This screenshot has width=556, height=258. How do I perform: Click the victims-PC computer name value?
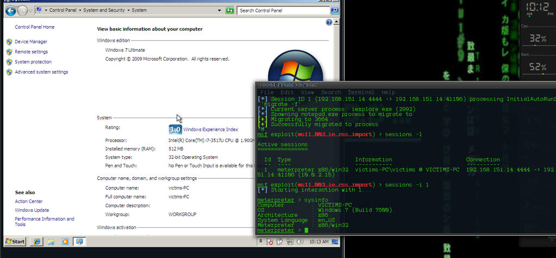(179, 188)
